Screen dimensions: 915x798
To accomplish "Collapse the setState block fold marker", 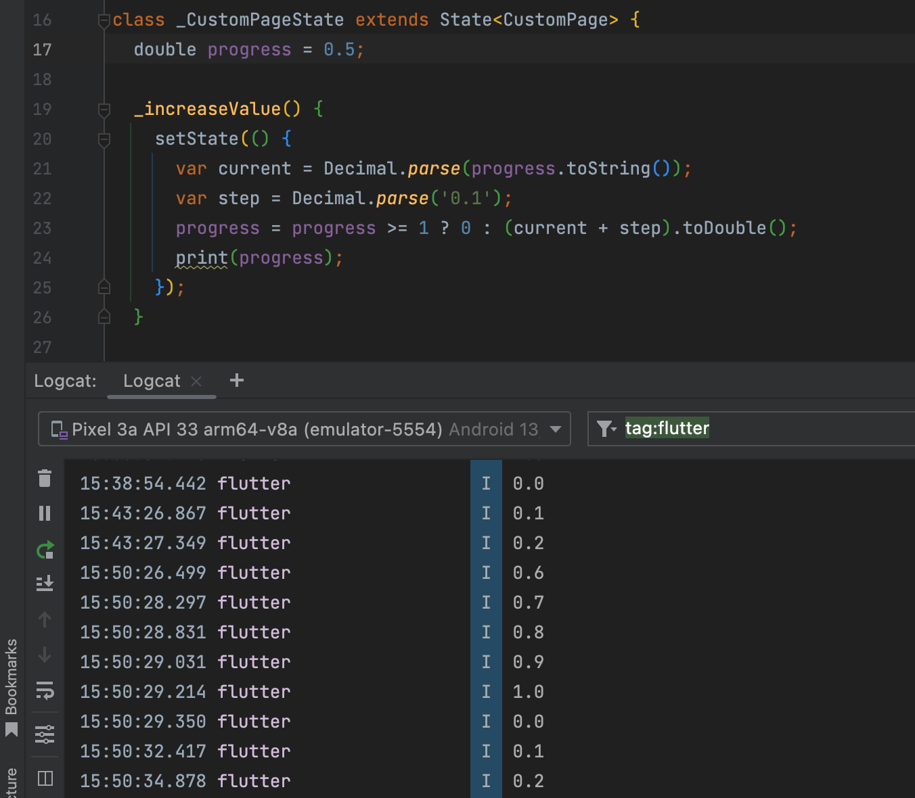I will 104,139.
